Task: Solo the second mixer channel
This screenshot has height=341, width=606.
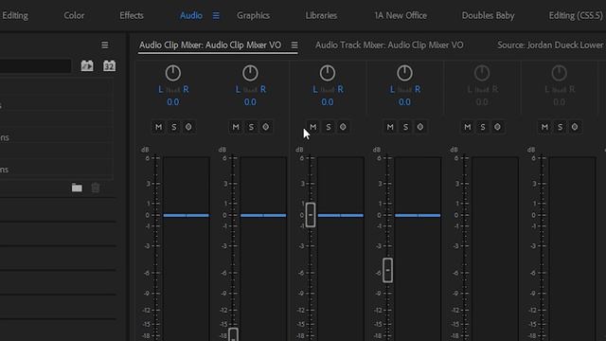Action: tap(251, 127)
